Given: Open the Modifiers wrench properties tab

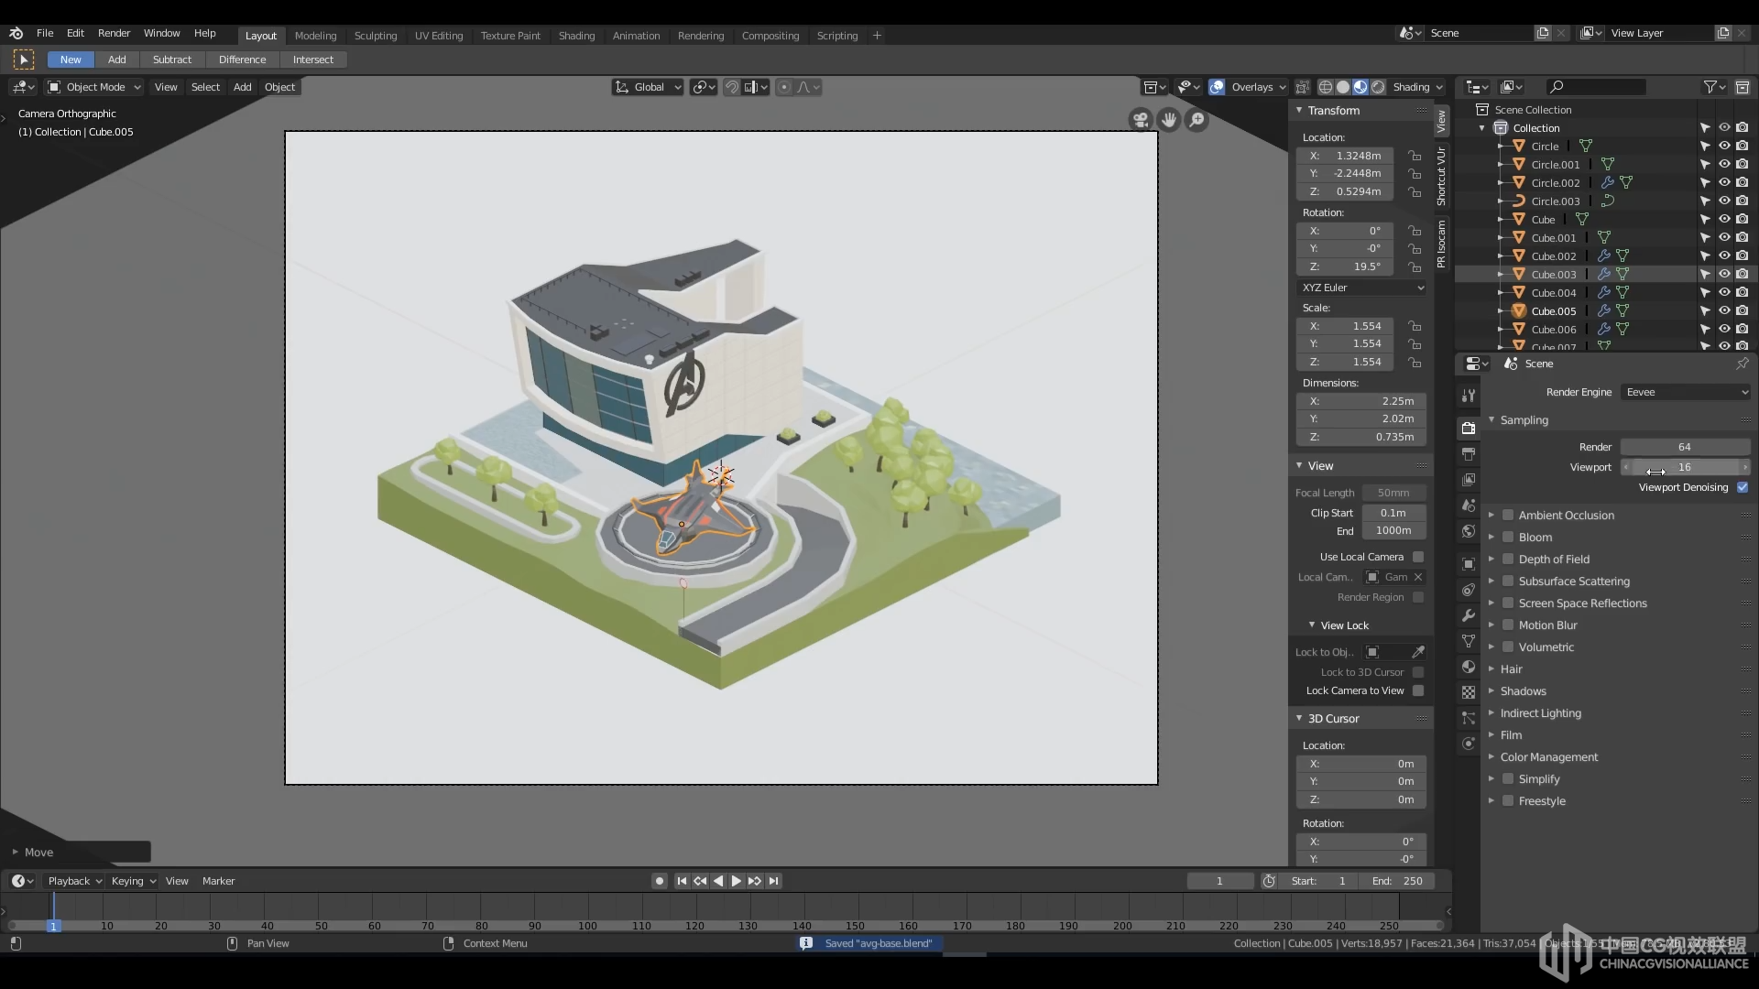Looking at the screenshot, I should click(x=1469, y=615).
